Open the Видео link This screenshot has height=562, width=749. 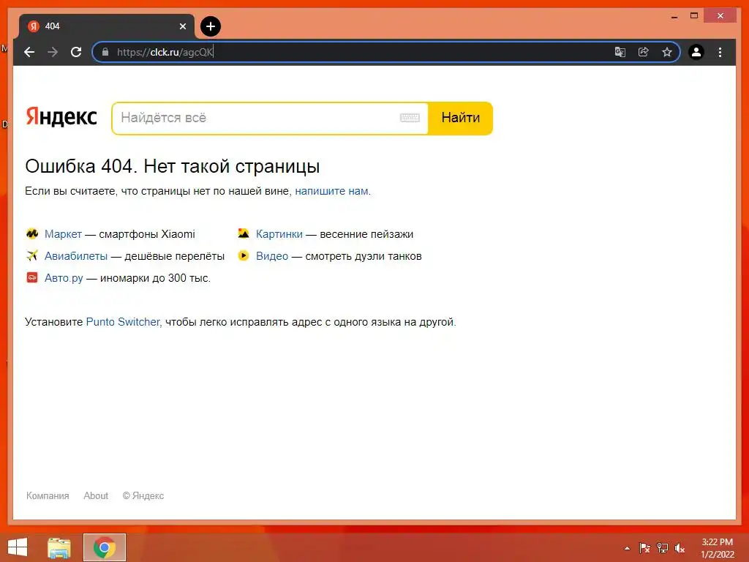(272, 256)
